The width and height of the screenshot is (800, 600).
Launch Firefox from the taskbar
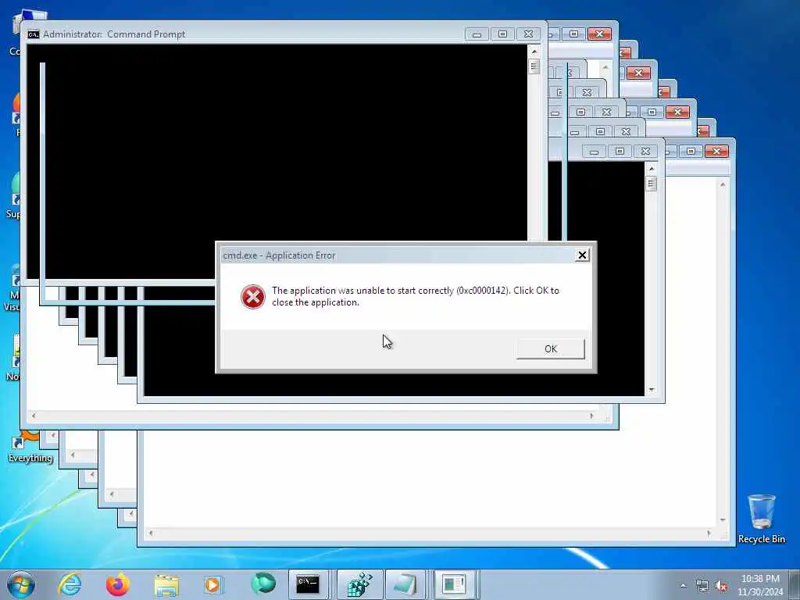[x=118, y=584]
